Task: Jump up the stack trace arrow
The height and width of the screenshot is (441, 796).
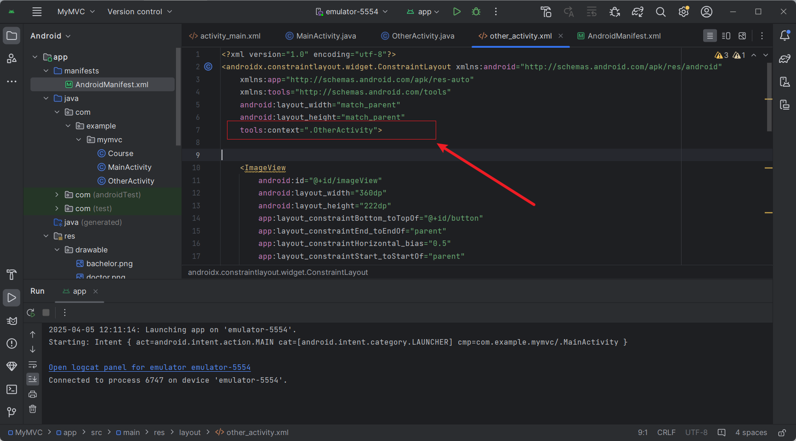Action: tap(33, 335)
